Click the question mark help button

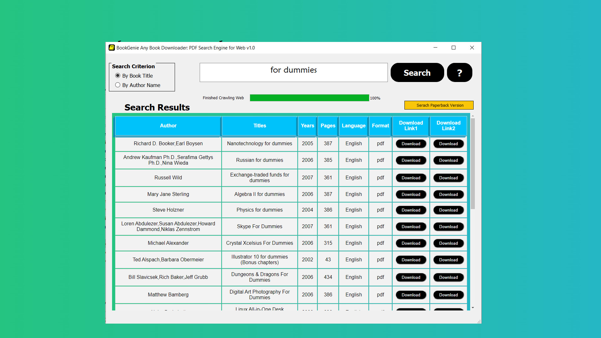pyautogui.click(x=459, y=73)
